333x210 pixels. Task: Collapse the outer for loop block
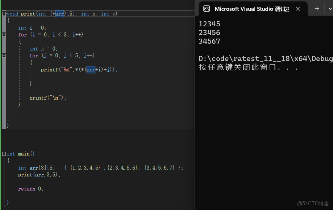(3, 35)
